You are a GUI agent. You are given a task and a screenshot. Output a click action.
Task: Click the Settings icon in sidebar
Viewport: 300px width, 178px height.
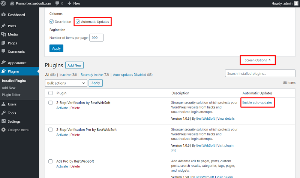point(3,121)
